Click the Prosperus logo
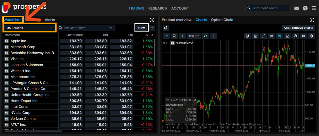319x136 pixels. coord(24,7)
